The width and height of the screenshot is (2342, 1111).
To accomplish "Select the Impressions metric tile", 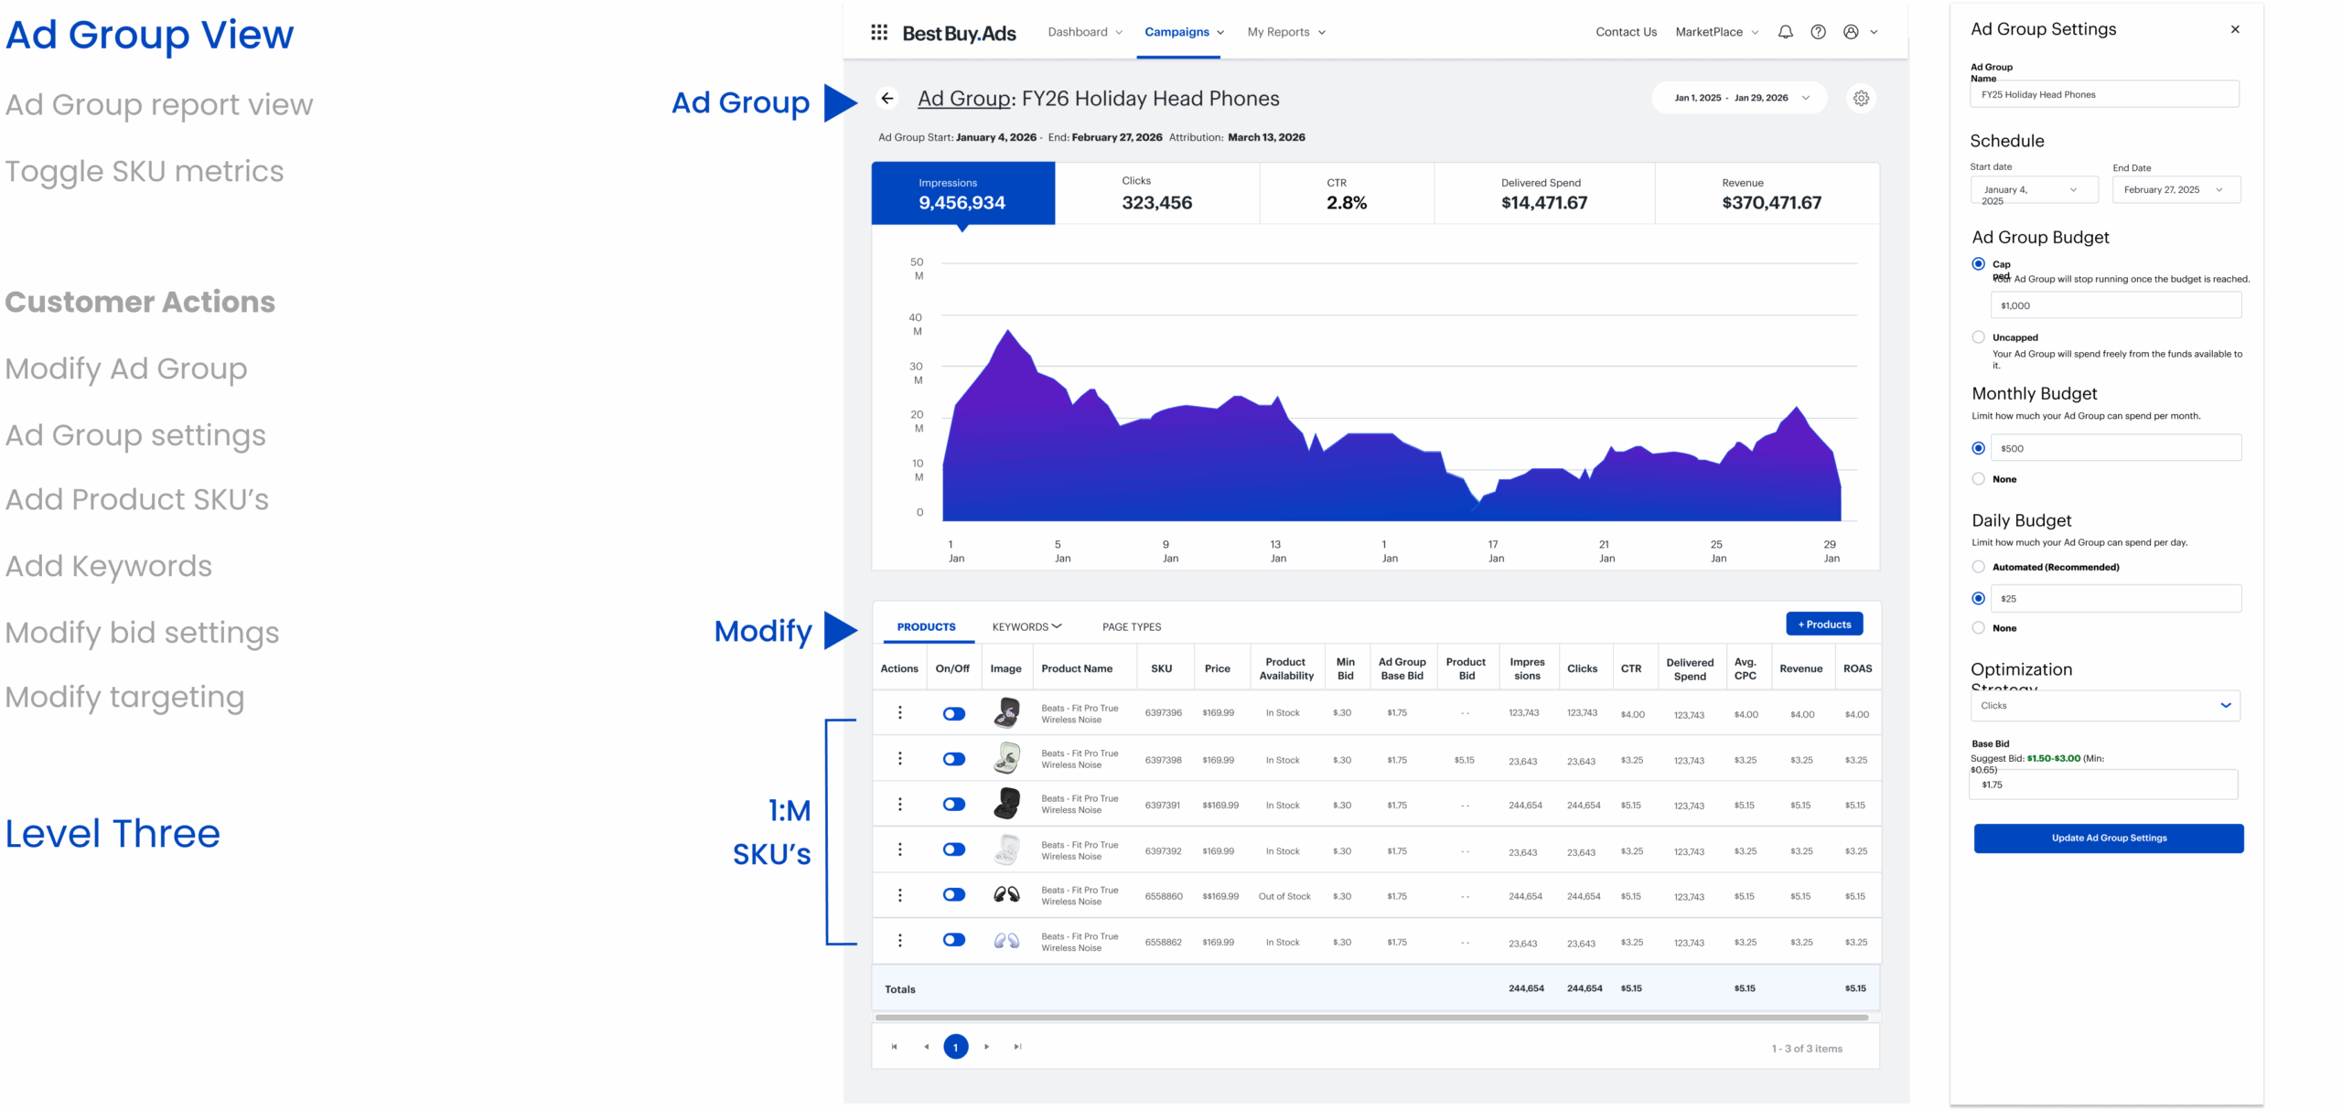I will 963,194.
